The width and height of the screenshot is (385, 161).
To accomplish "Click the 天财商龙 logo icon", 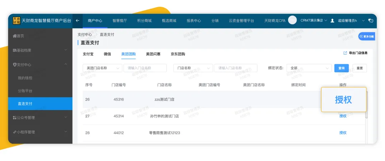I will pyautogui.click(x=16, y=21).
